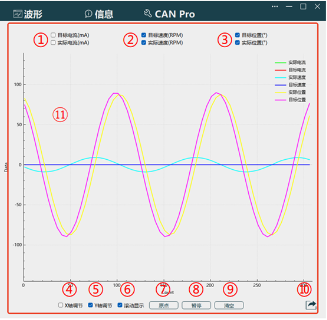Uncheck the 实际位置(°) checkbox
Image resolution: width=327 pixels, height=320 pixels.
[237, 43]
